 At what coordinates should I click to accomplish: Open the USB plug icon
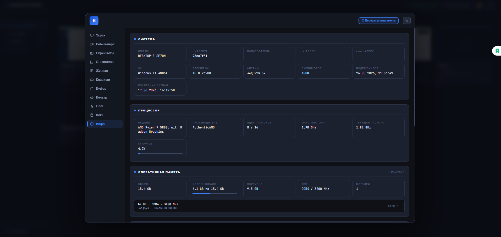click(92, 106)
